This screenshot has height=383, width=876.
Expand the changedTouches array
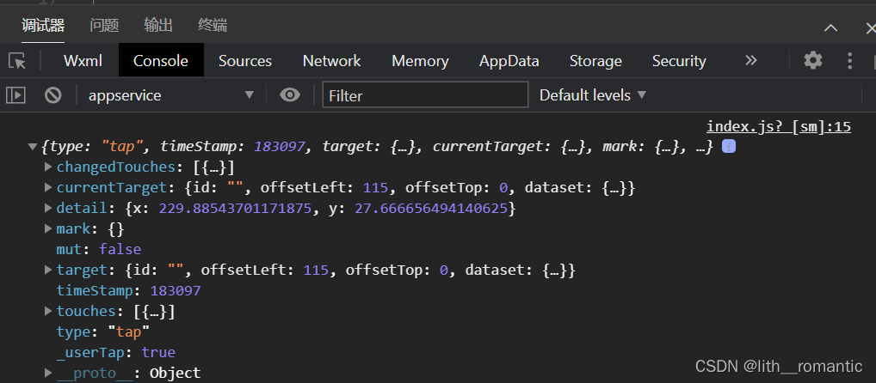click(48, 167)
